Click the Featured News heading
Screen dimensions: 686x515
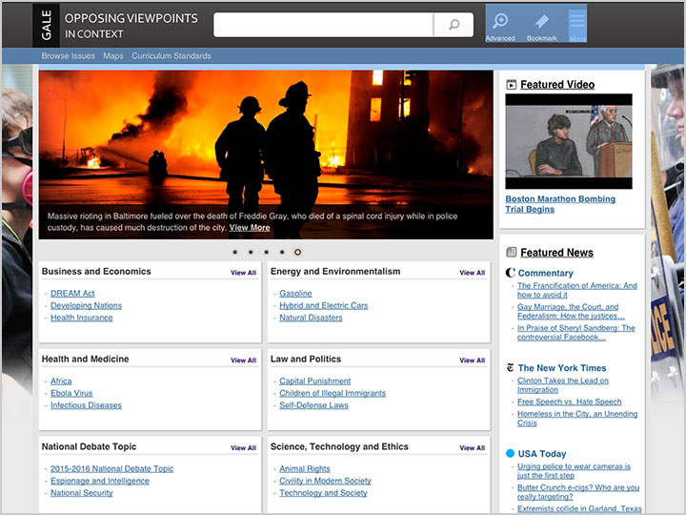click(557, 253)
